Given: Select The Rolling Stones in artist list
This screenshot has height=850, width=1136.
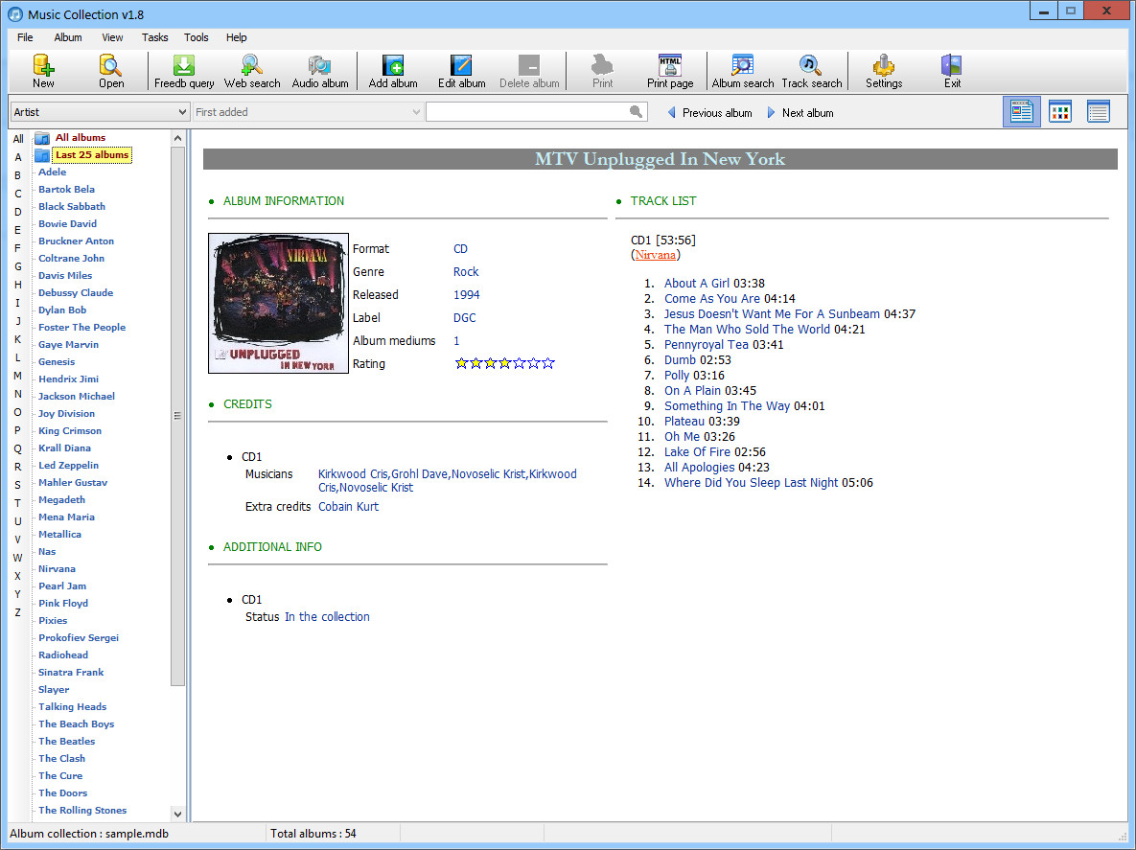Looking at the screenshot, I should coord(82,810).
